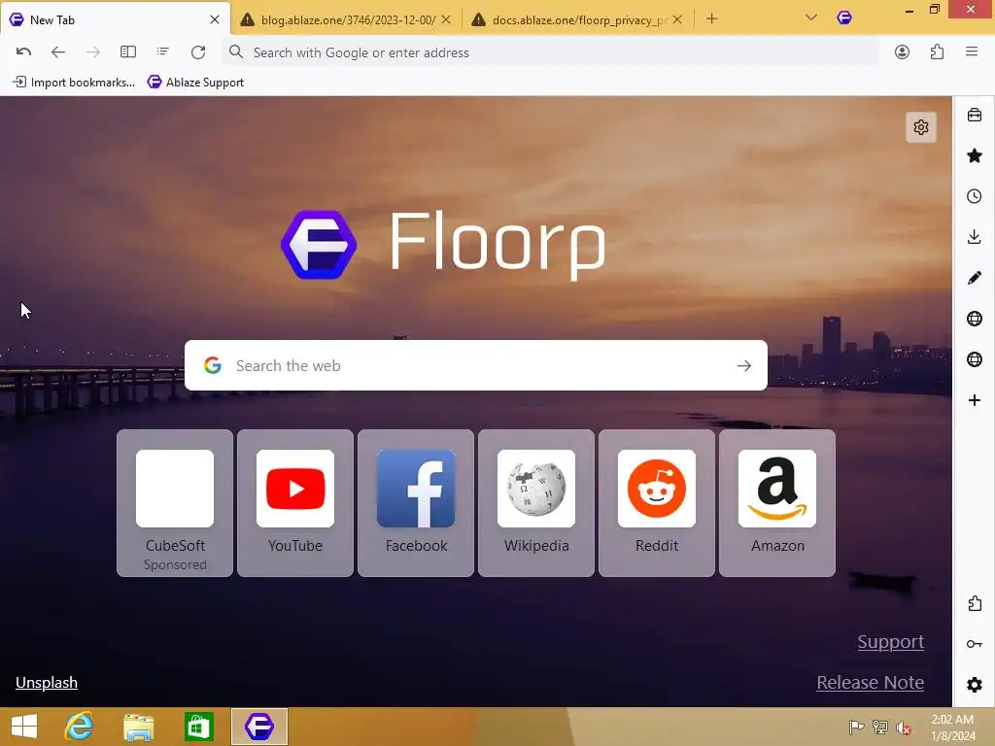The image size is (995, 746).
Task: Open the Release Note link
Action: (x=870, y=682)
